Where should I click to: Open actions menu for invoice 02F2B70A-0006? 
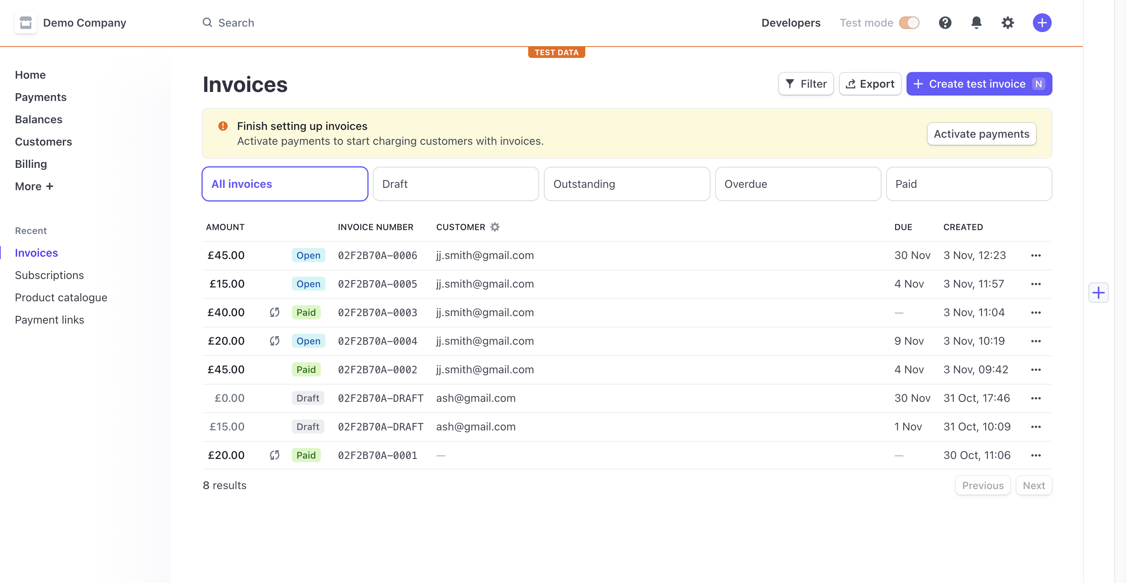tap(1036, 255)
